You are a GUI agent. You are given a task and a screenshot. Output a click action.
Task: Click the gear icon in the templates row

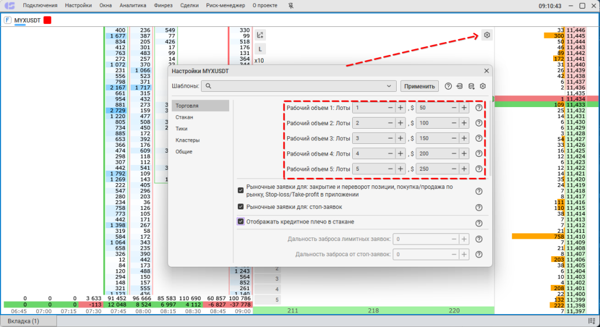483,86
